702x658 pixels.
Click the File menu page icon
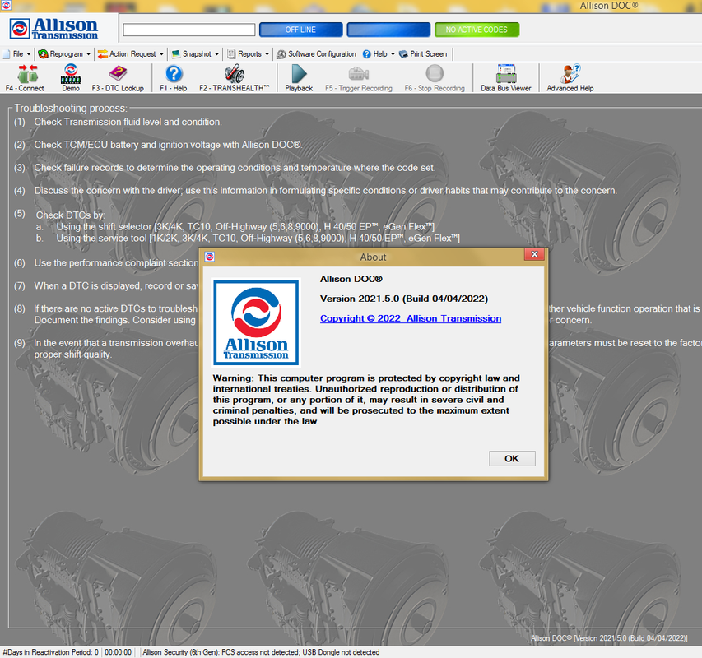pos(7,54)
